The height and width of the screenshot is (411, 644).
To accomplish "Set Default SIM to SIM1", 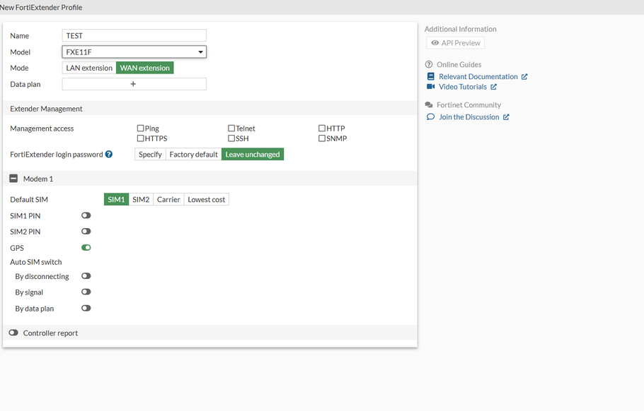I will click(x=116, y=200).
